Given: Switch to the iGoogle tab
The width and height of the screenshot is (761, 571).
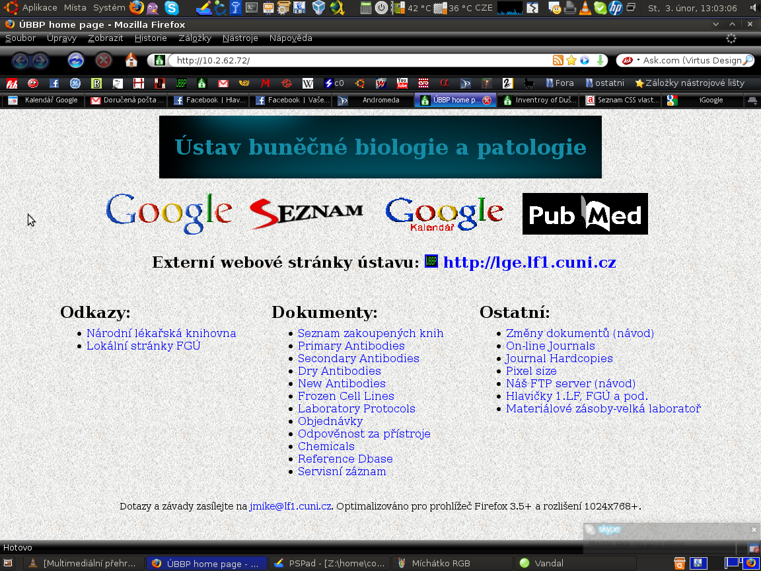Looking at the screenshot, I should point(704,100).
